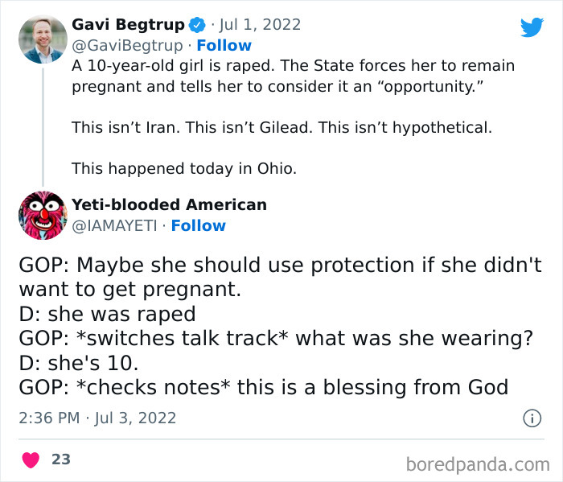Image resolution: width=563 pixels, height=482 pixels.
Task: Open the tweet info circle icon
Action: (532, 418)
